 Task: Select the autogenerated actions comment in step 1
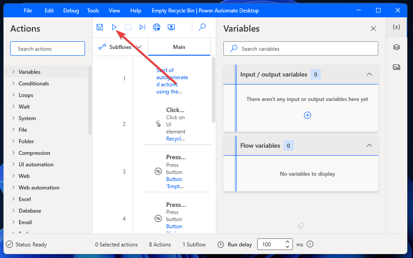pyautogui.click(x=172, y=81)
